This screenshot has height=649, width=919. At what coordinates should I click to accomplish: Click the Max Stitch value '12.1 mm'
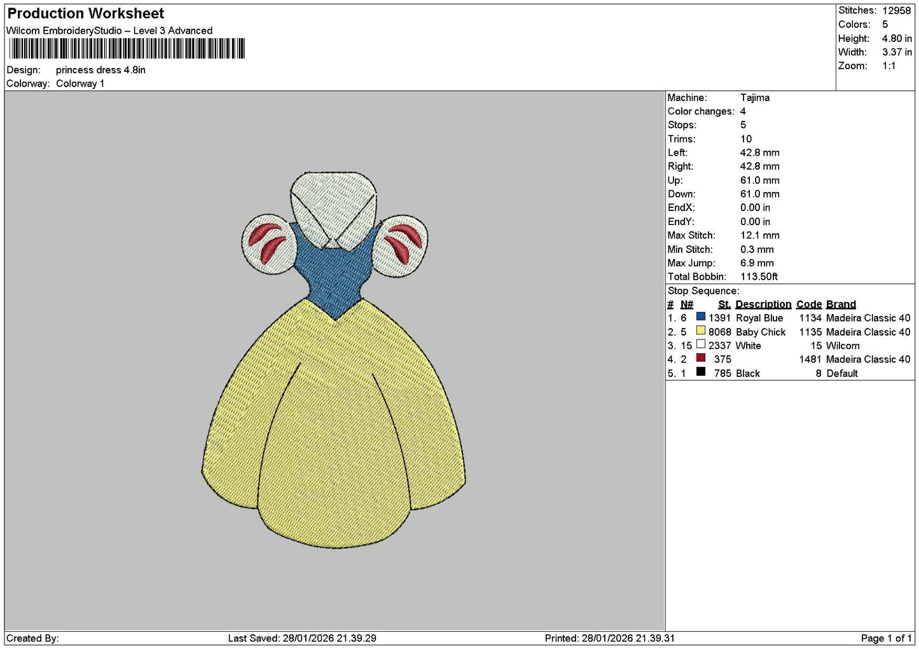pyautogui.click(x=760, y=235)
